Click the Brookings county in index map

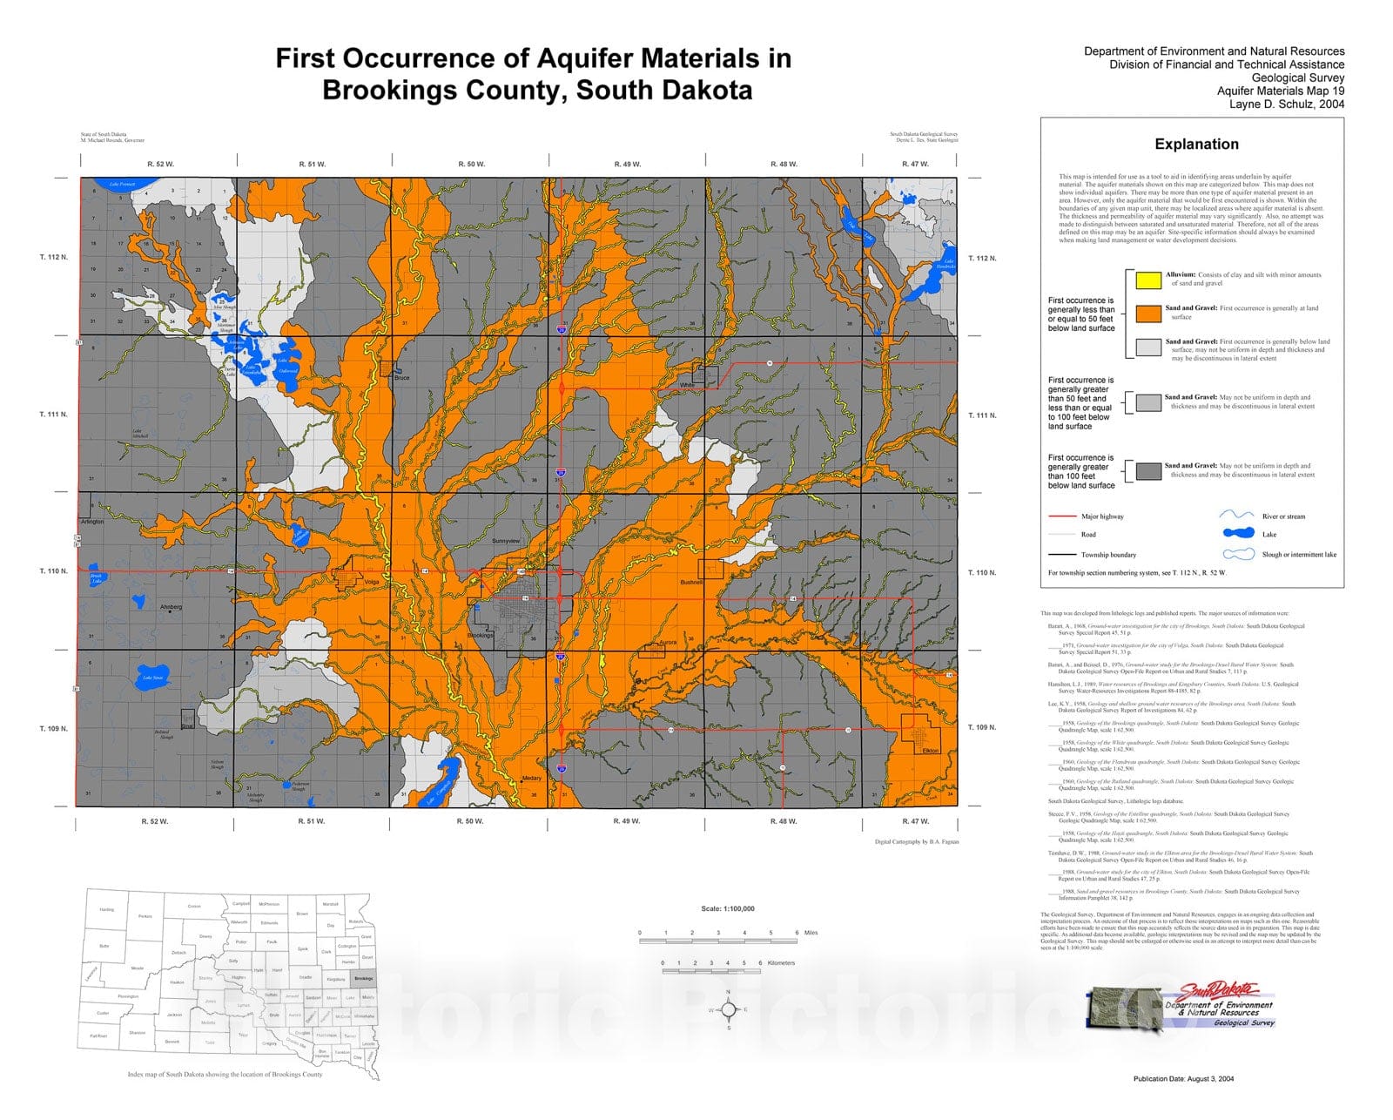(x=363, y=978)
